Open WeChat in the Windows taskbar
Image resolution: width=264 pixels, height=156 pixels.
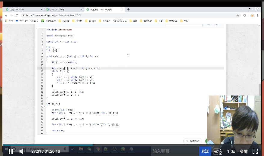pos(89,149)
